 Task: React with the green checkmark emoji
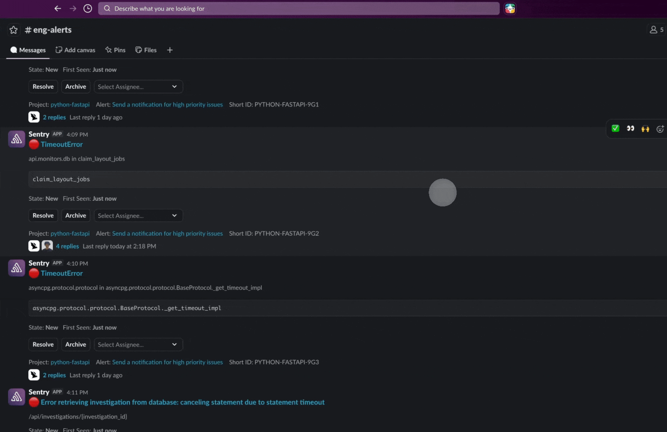coord(615,128)
